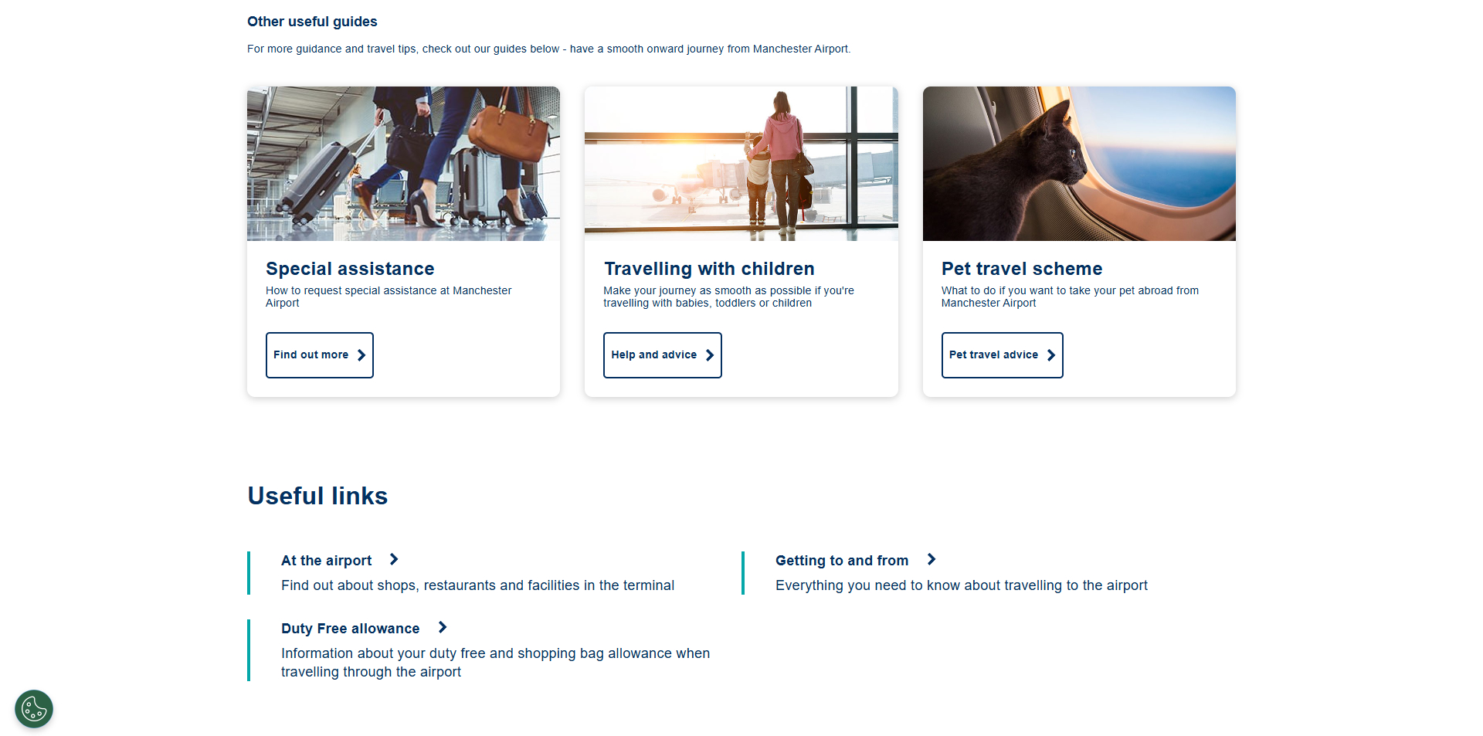Image resolution: width=1483 pixels, height=736 pixels.
Task: Click the chevron arrow in Help and advice button
Action: 709,354
